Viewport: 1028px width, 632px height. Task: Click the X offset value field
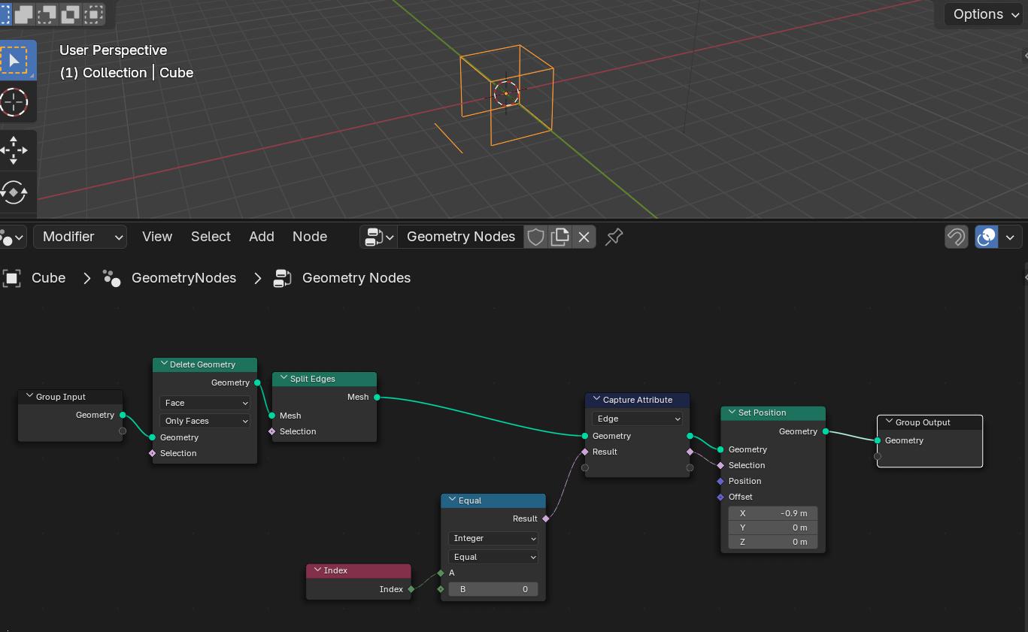(x=773, y=513)
